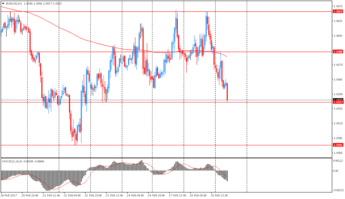This screenshot has height=199, width=345.
Task: Click the 1.0485 price scale value
Action: tap(338, 153)
